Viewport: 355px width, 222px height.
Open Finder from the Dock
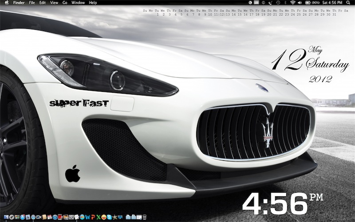(x=6, y=217)
